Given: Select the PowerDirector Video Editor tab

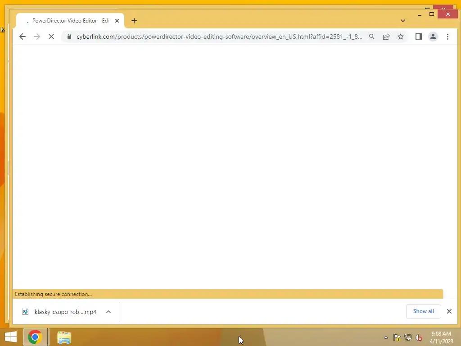Looking at the screenshot, I should (70, 21).
